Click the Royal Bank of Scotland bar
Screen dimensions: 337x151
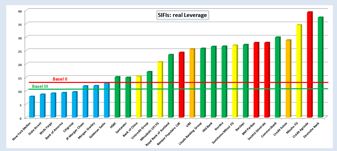click(171, 86)
